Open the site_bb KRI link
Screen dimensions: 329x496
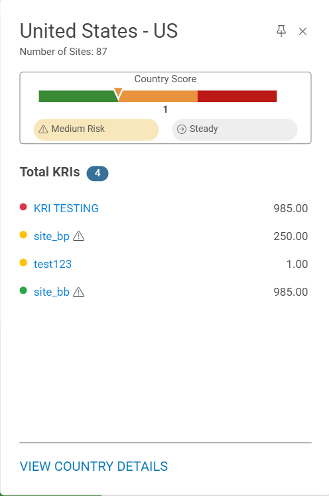click(52, 292)
